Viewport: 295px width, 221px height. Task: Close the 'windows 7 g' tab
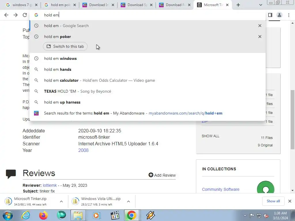[x=36, y=5]
